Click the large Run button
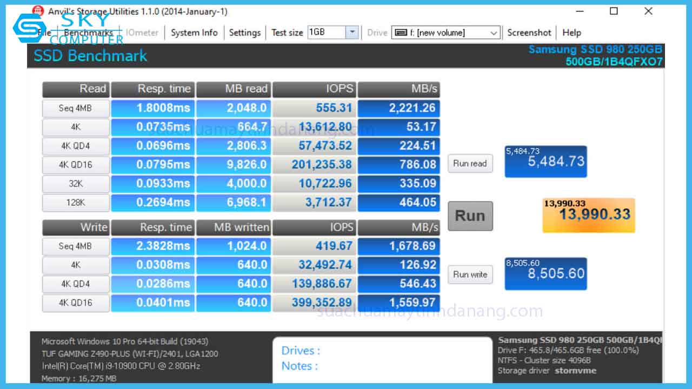 470,216
